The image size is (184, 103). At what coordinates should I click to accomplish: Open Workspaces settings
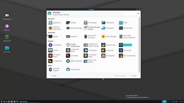108,28
